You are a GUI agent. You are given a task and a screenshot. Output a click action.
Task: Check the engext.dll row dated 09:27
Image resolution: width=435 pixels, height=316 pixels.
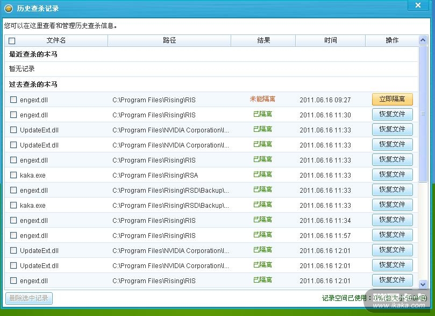tap(13, 100)
